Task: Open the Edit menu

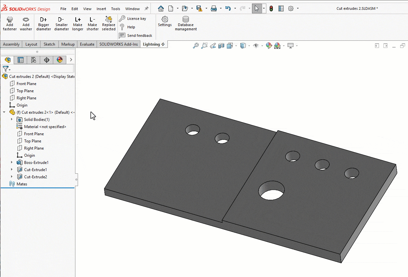Action: coord(75,9)
